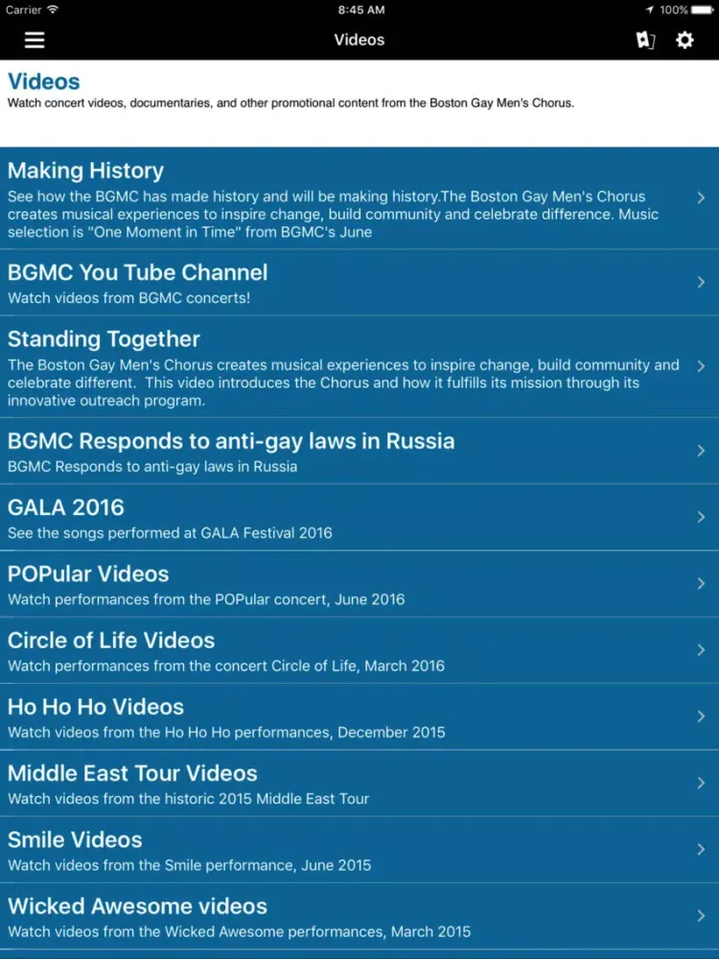Open Ho Ho Ho Videos chevron
The height and width of the screenshot is (959, 719).
pyautogui.click(x=701, y=716)
